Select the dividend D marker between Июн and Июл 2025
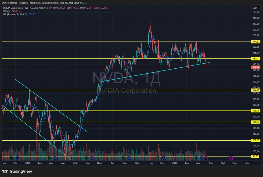Screen dimensions: 263x177 (92, 158)
